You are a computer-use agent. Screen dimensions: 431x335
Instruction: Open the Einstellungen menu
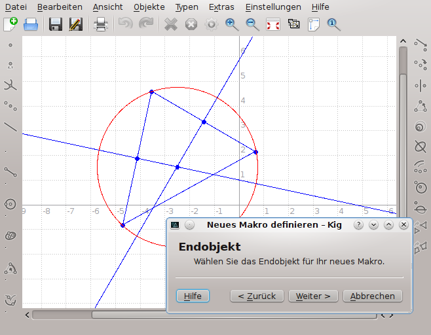click(273, 7)
